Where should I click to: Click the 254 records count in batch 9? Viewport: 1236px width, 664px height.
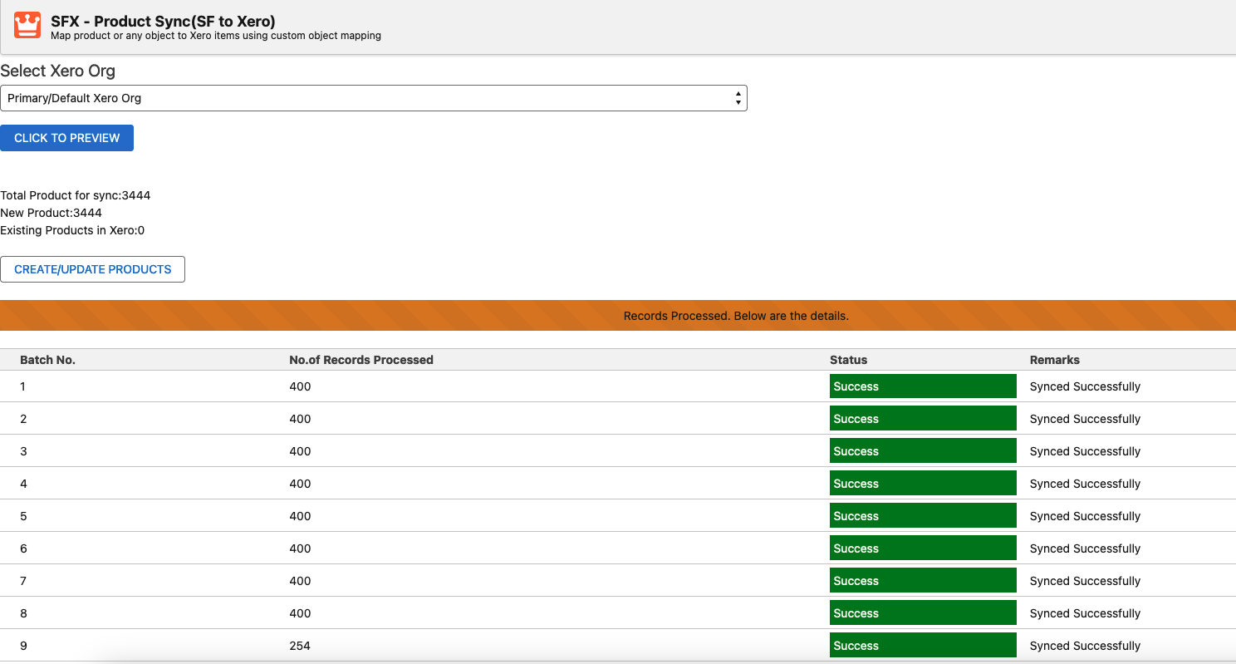(x=300, y=646)
